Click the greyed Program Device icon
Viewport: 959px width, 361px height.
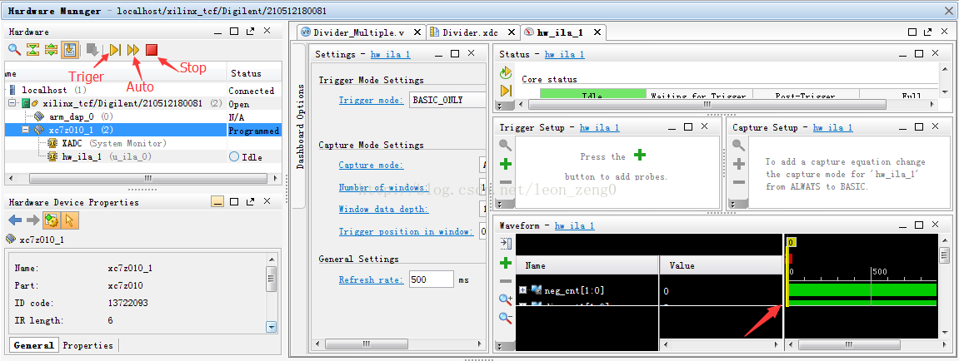[92, 49]
